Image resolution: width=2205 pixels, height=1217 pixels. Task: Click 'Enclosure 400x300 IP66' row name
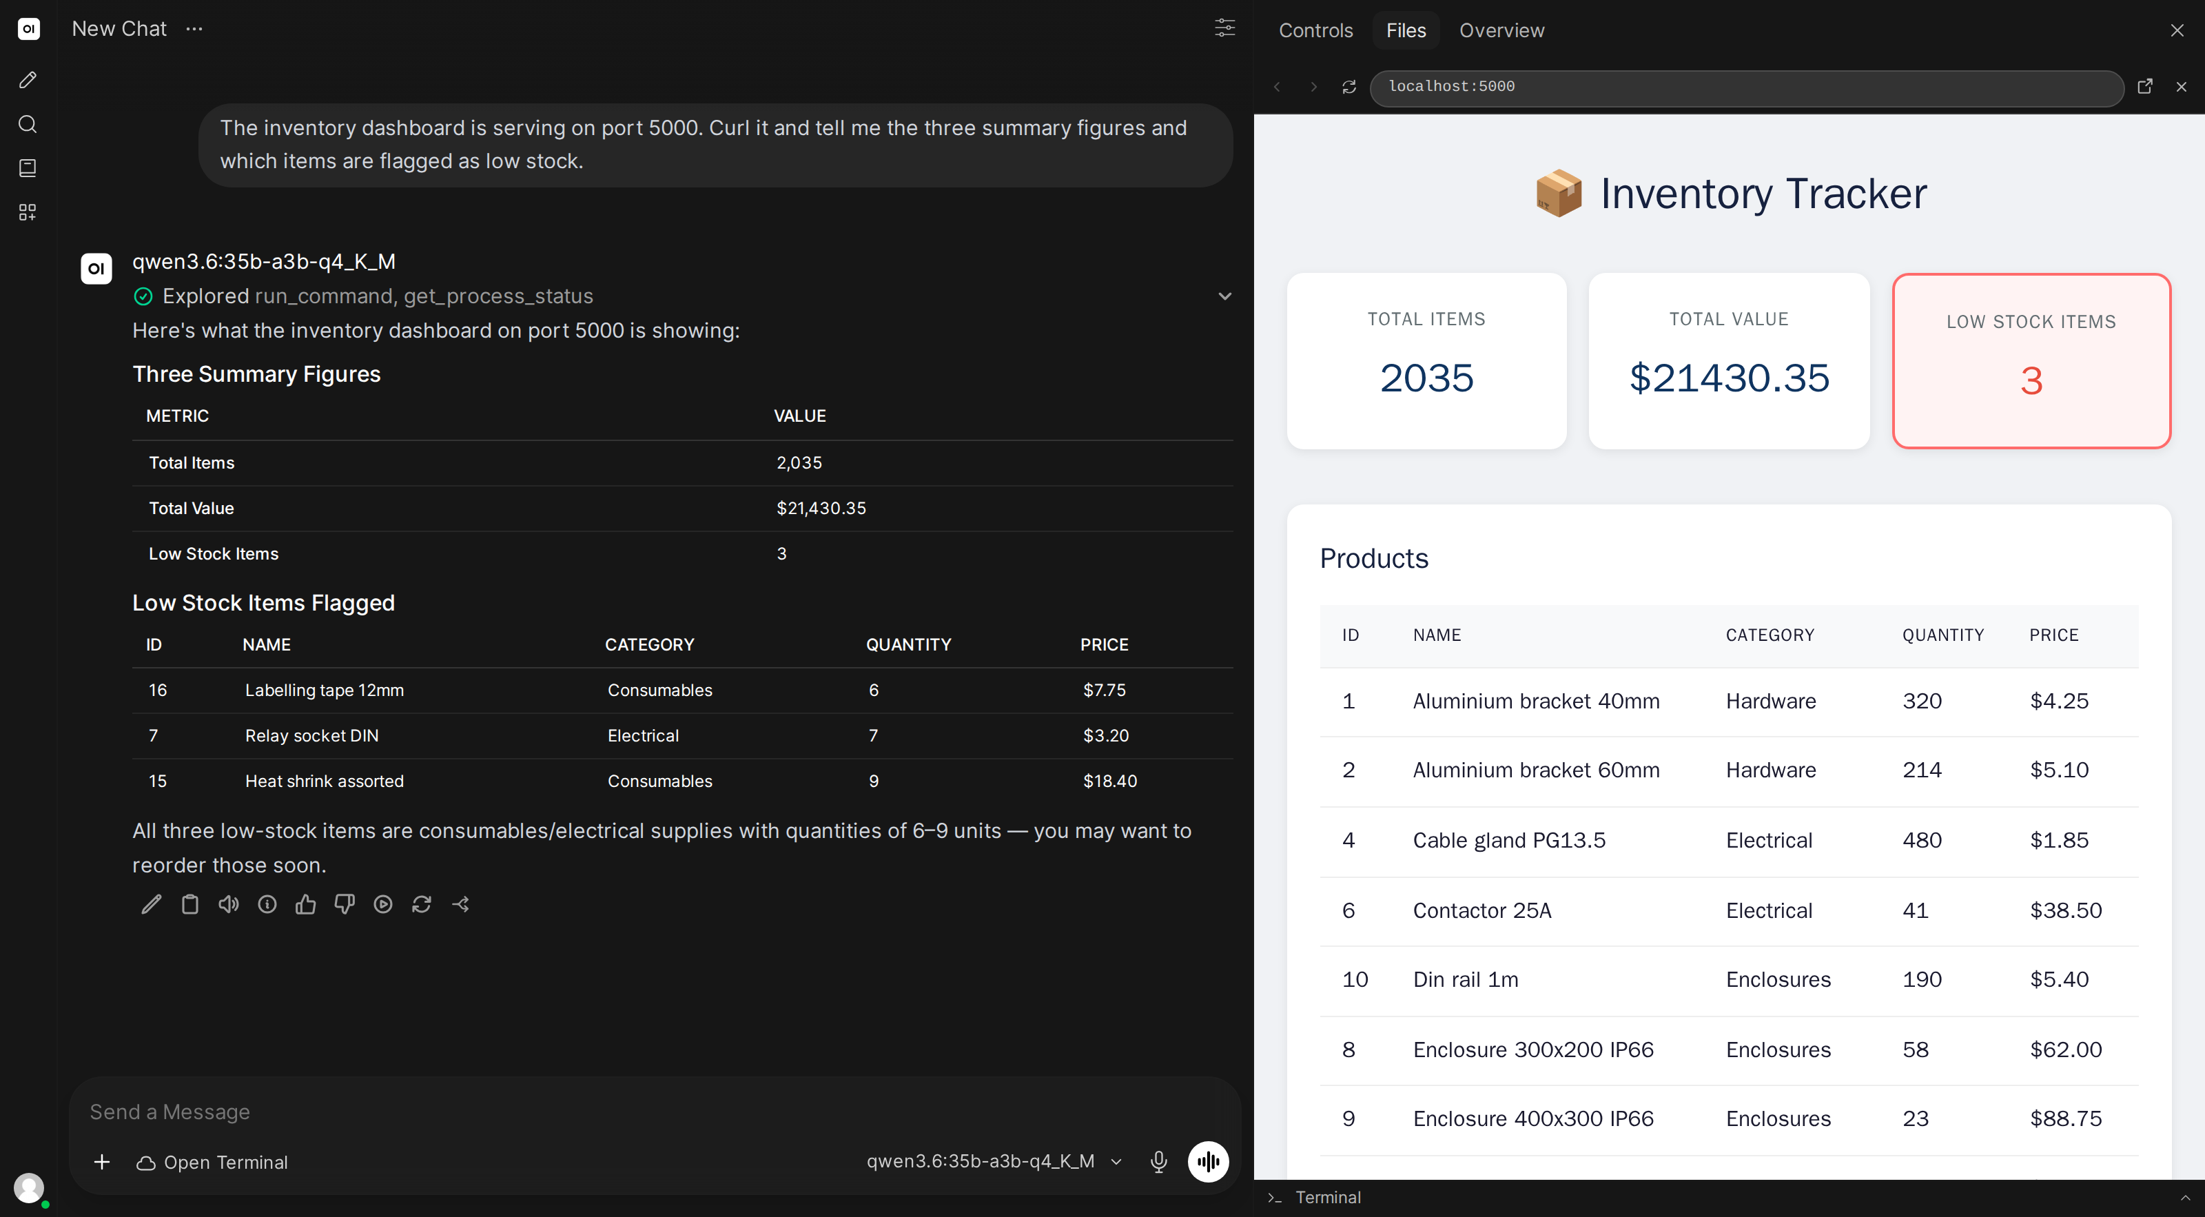tap(1533, 1118)
